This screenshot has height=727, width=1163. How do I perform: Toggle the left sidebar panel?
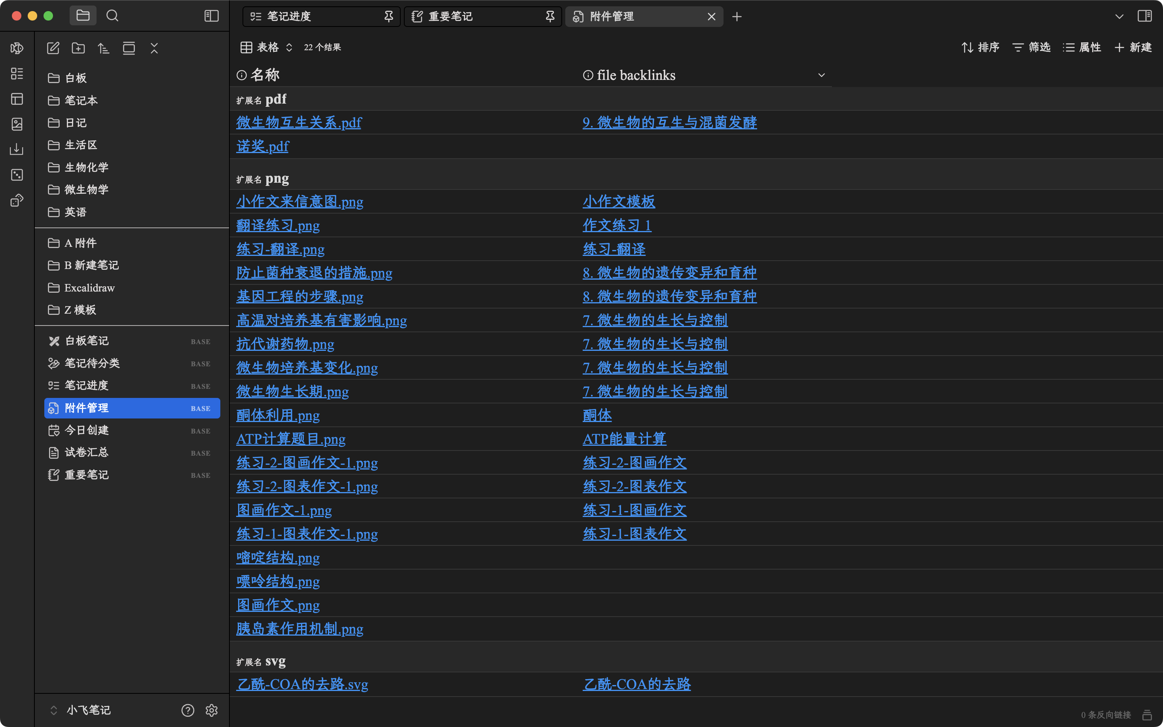[212, 16]
